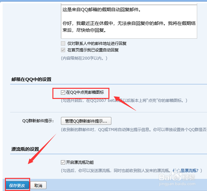Select the 漂流瓶的设置 heading text
The height and width of the screenshot is (191, 207).
coord(25,149)
